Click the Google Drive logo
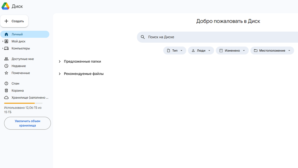Image resolution: width=298 pixels, height=168 pixels. [x=5, y=6]
